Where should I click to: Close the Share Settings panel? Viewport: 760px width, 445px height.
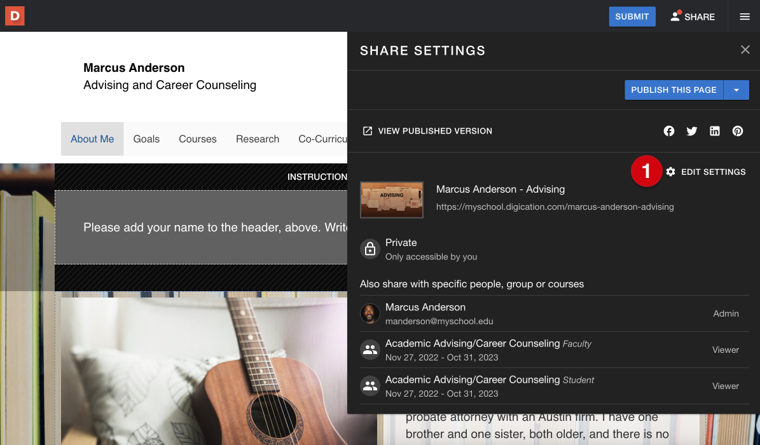(745, 50)
